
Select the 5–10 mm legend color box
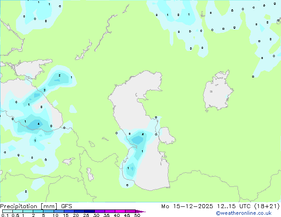(49, 211)
